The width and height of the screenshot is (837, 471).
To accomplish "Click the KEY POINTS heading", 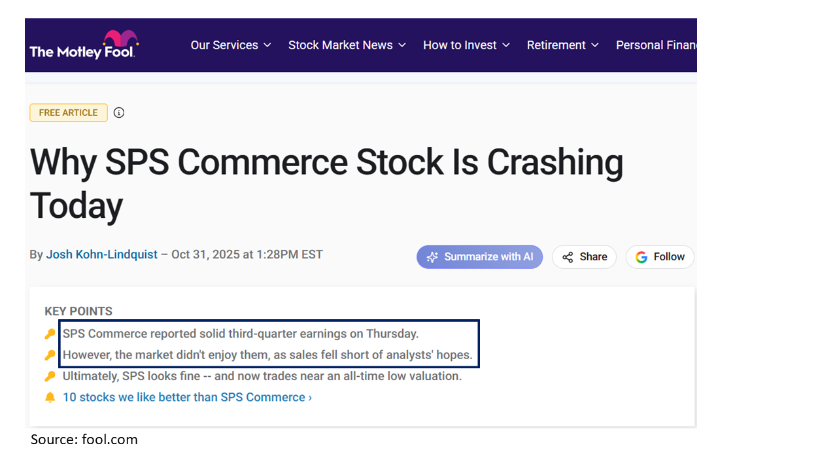I will point(78,311).
